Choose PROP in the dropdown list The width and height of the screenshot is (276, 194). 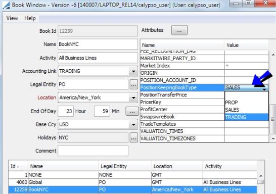[x=247, y=103]
